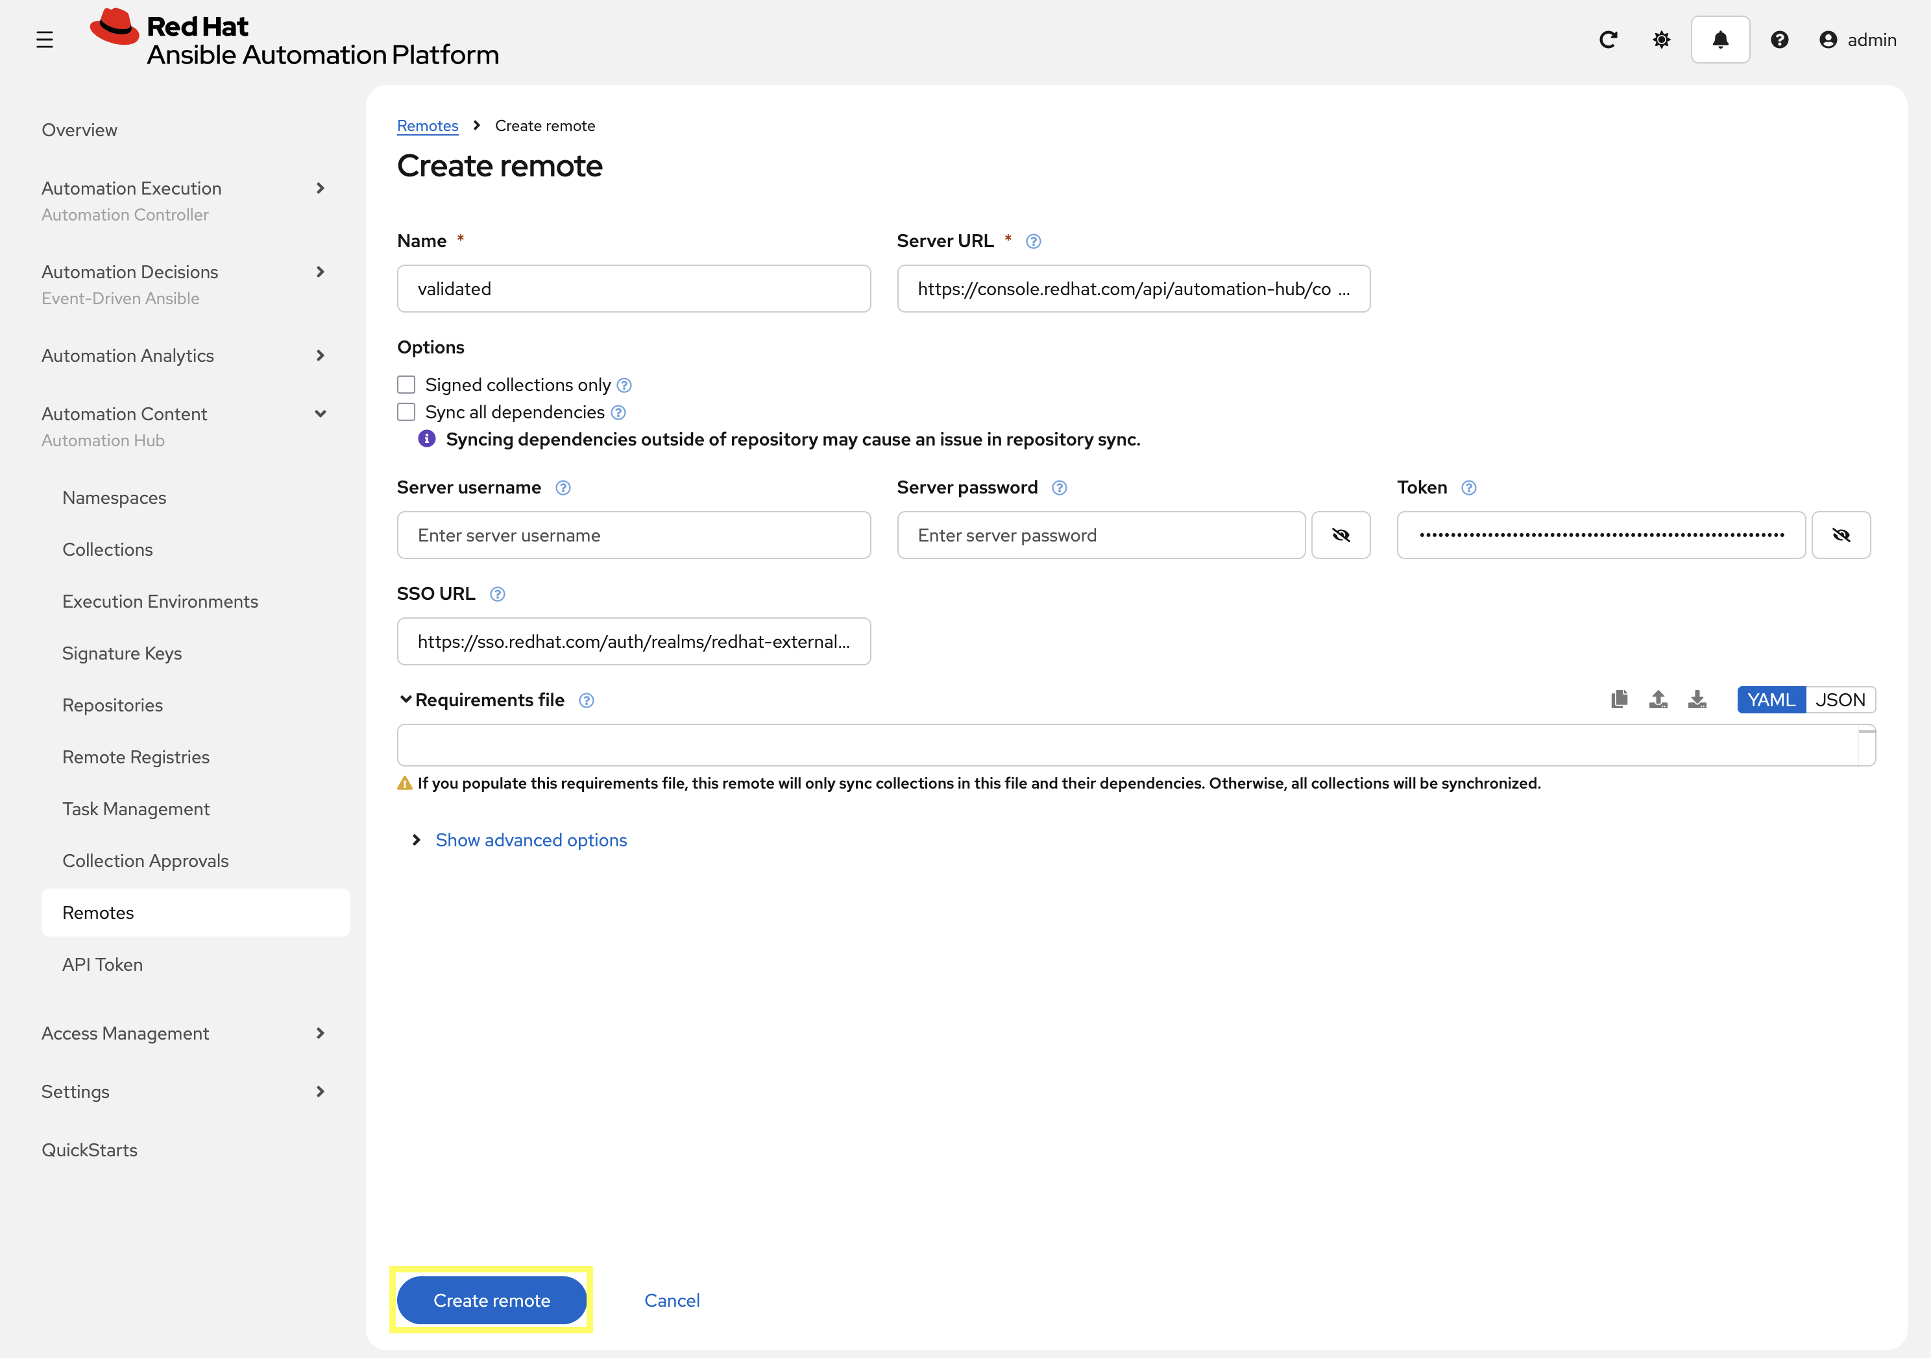
Task: Click the refresh icon in header
Action: tap(1608, 40)
